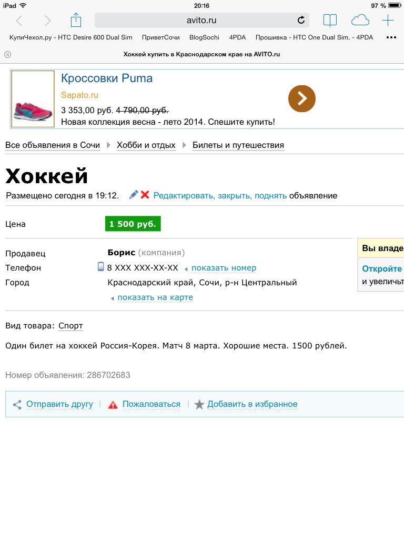Viewport: 404px width, 539px height.
Task: Click Отправить другу share link
Action: (x=59, y=404)
